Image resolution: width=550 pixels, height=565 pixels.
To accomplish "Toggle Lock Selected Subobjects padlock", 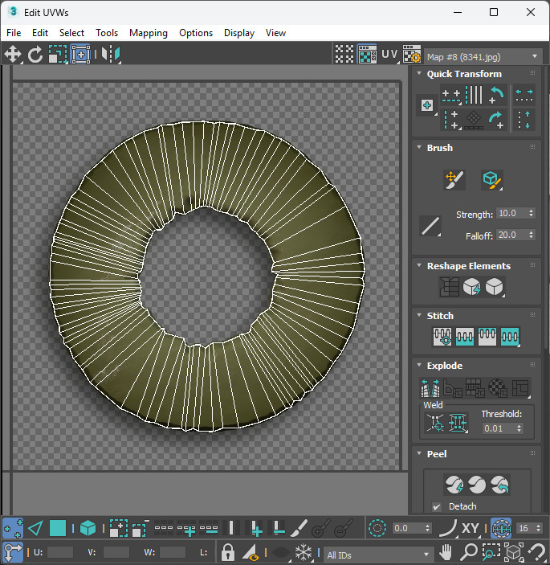I will [227, 551].
